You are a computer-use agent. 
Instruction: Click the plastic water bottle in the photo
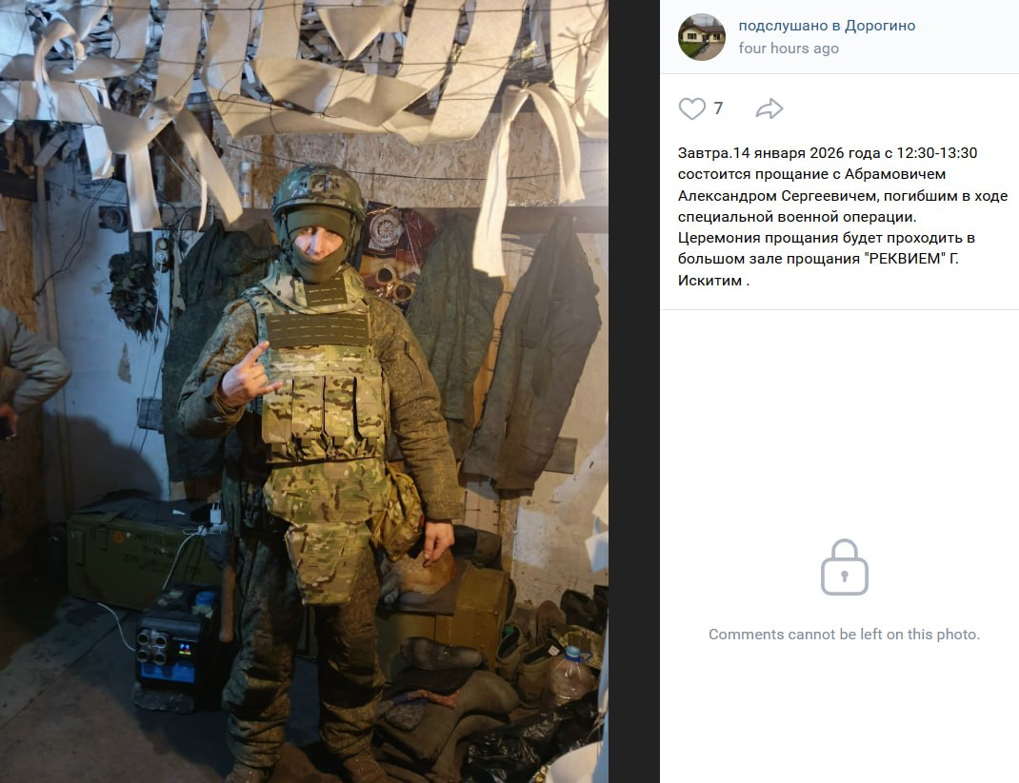569,675
